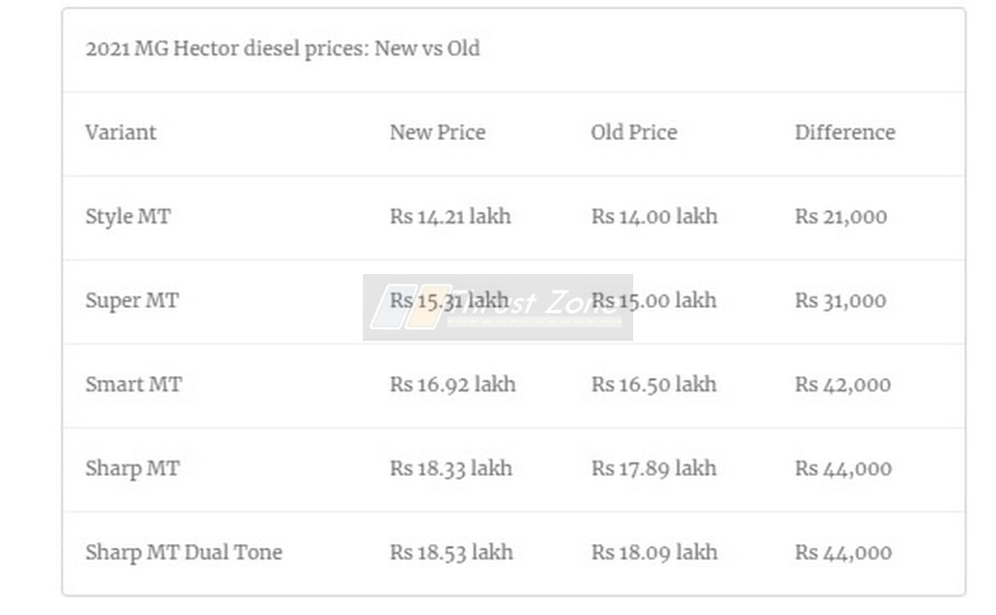
Task: Click the Rs 21,000 difference value
Action: pos(841,217)
